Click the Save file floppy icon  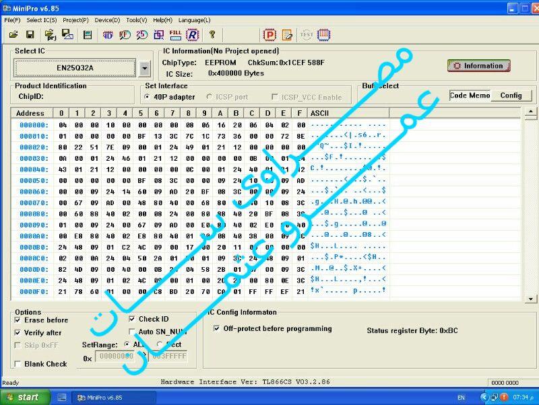point(30,34)
